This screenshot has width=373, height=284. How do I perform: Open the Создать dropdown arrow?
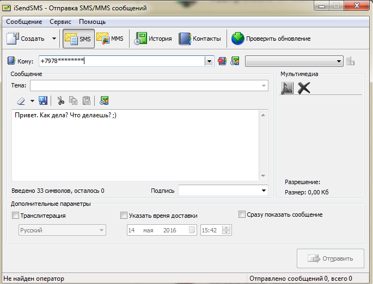point(54,39)
